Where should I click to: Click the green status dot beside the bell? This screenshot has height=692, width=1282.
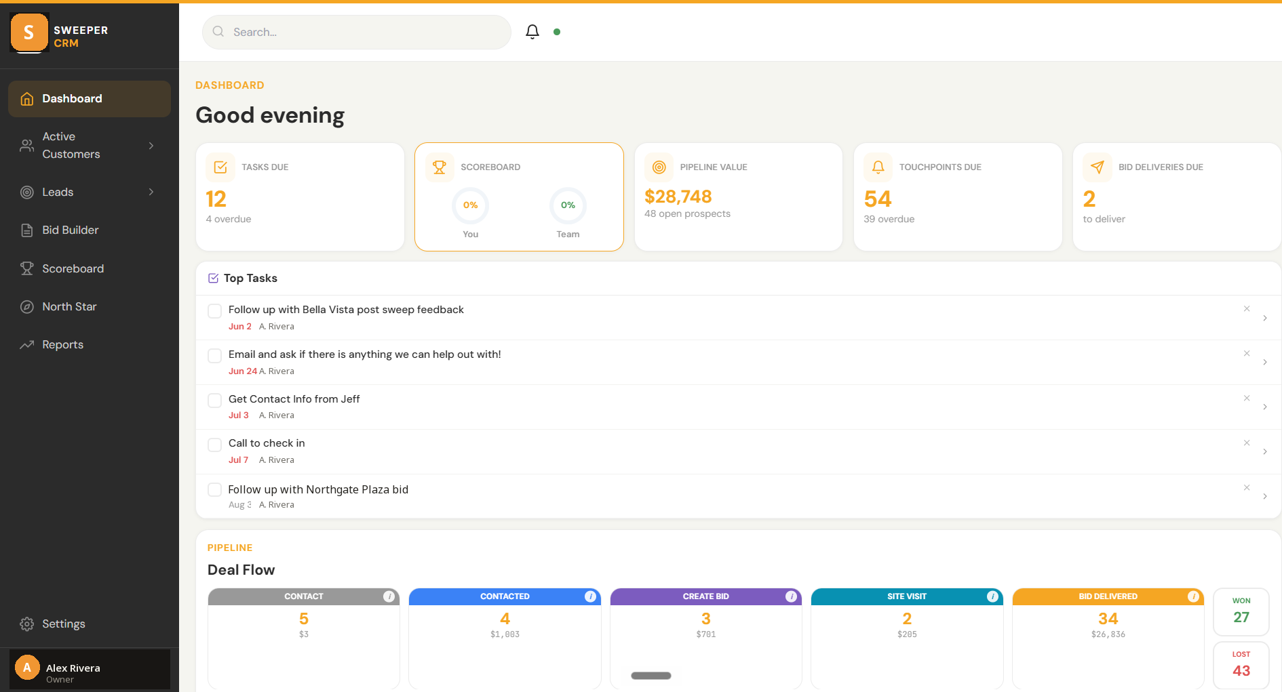pyautogui.click(x=557, y=32)
